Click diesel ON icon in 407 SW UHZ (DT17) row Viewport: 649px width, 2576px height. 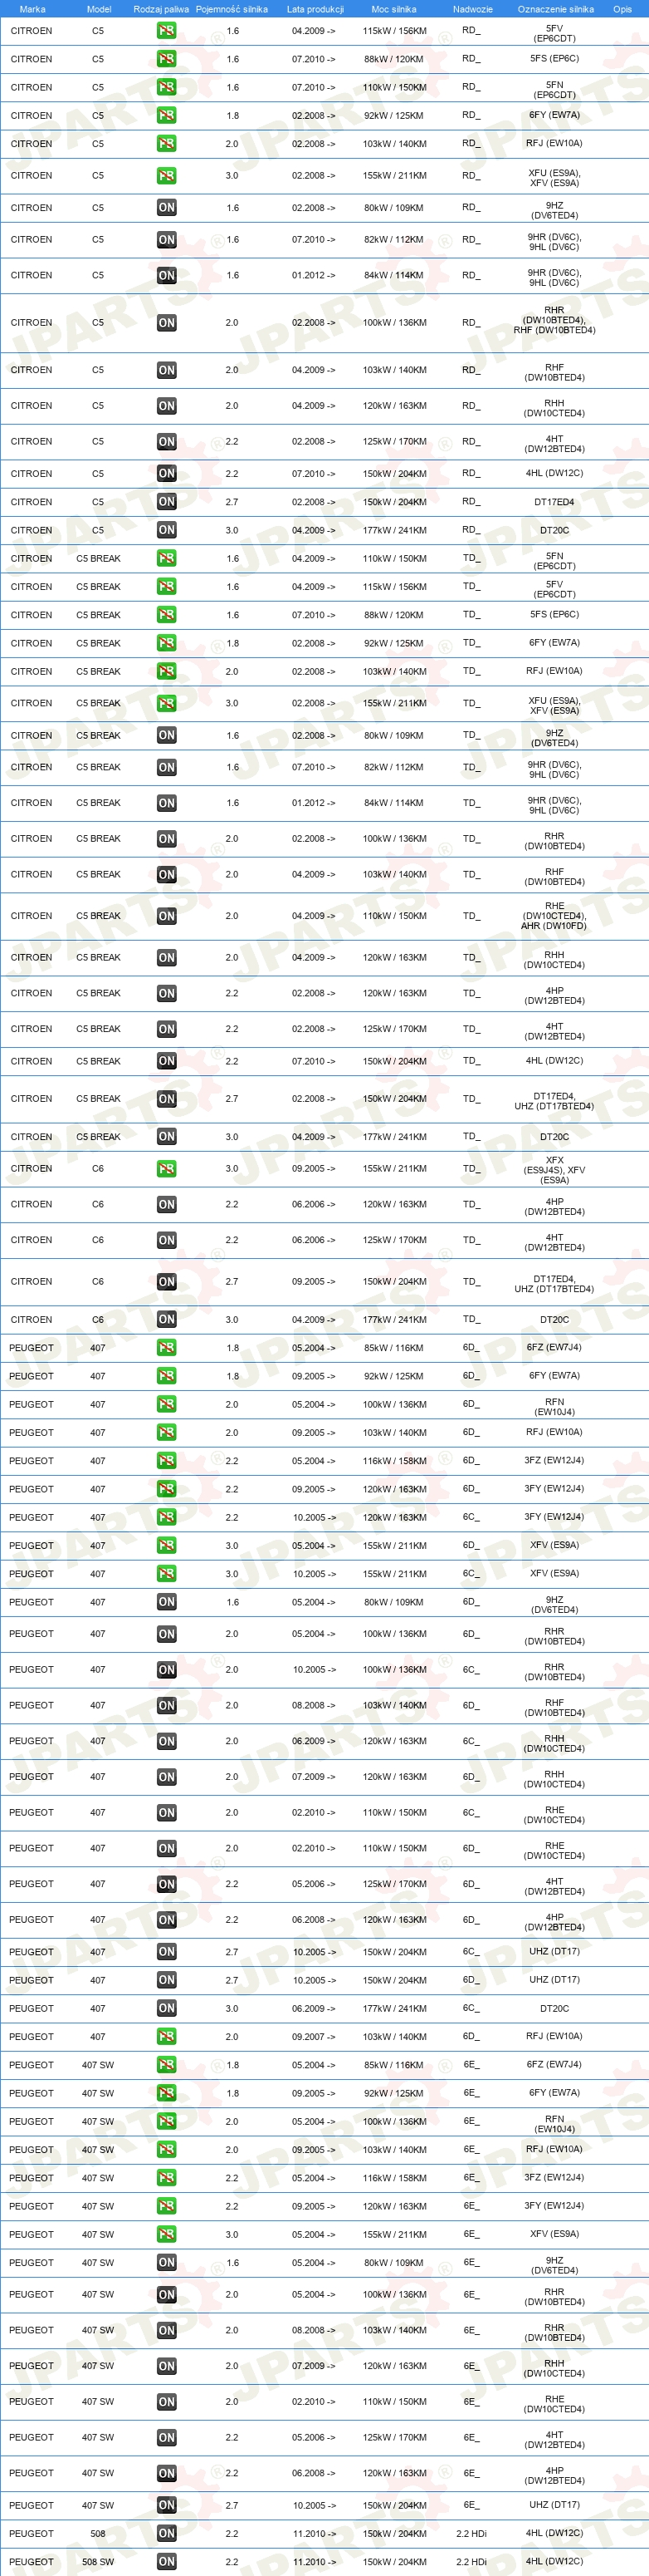167,2505
